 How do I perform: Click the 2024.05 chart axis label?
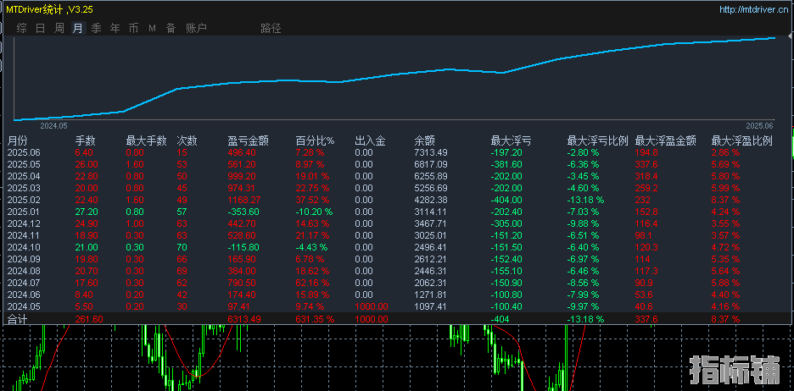click(x=53, y=125)
